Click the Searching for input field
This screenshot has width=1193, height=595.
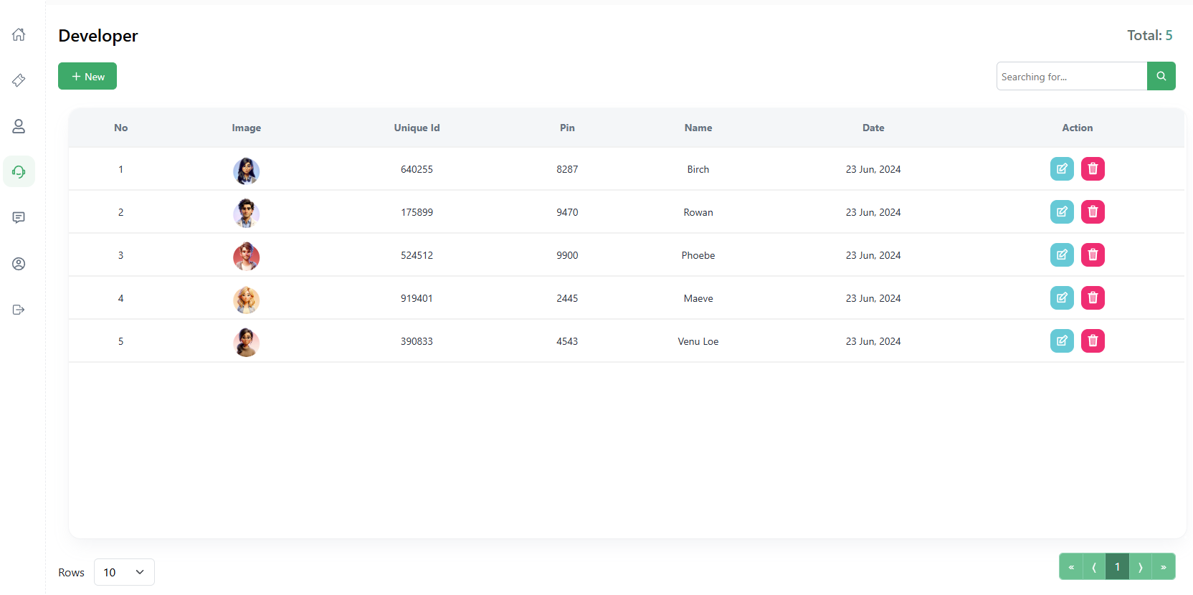click(x=1071, y=76)
